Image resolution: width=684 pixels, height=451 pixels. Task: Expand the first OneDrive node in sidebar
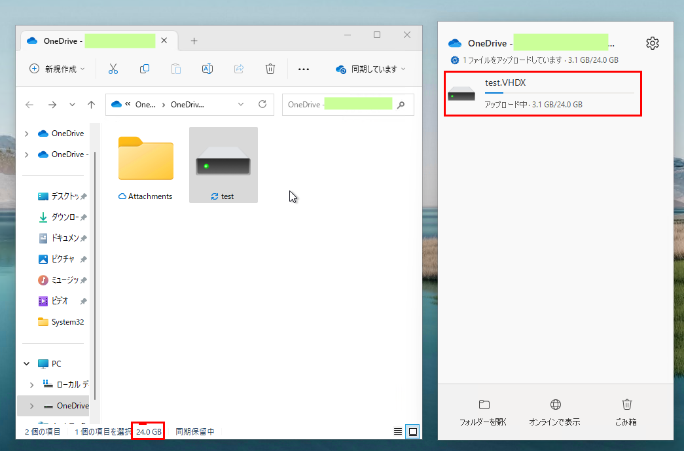(27, 134)
